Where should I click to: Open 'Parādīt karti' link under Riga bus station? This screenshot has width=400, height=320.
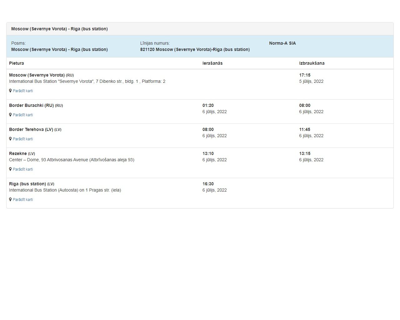(x=23, y=200)
